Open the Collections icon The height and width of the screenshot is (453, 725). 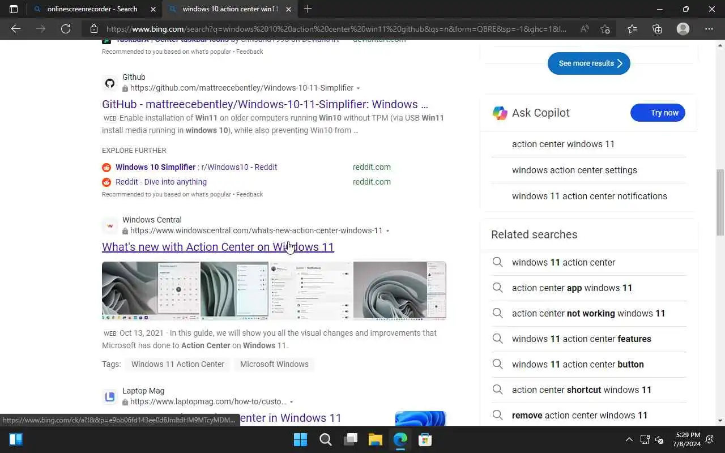(x=657, y=29)
